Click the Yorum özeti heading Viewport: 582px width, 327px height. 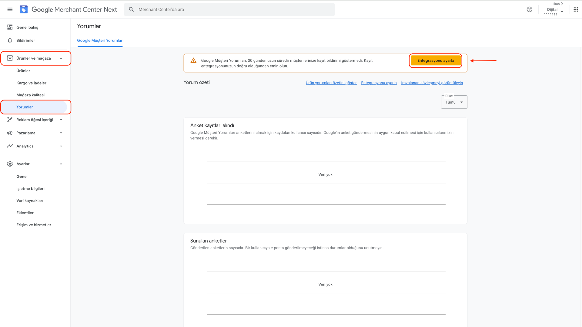(197, 82)
